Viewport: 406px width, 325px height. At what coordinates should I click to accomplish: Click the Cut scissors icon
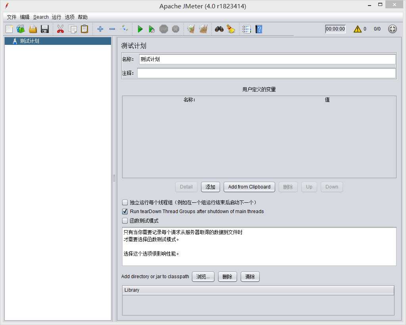pos(60,29)
